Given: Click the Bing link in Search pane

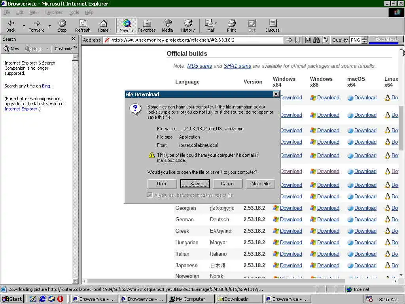Looking at the screenshot, I should pos(46,86).
